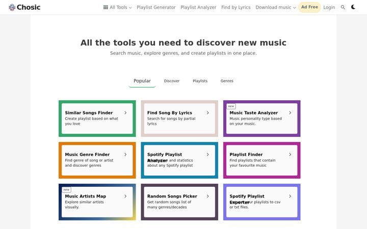This screenshot has width=367, height=229.
Task: Click the Login link
Action: click(x=329, y=7)
